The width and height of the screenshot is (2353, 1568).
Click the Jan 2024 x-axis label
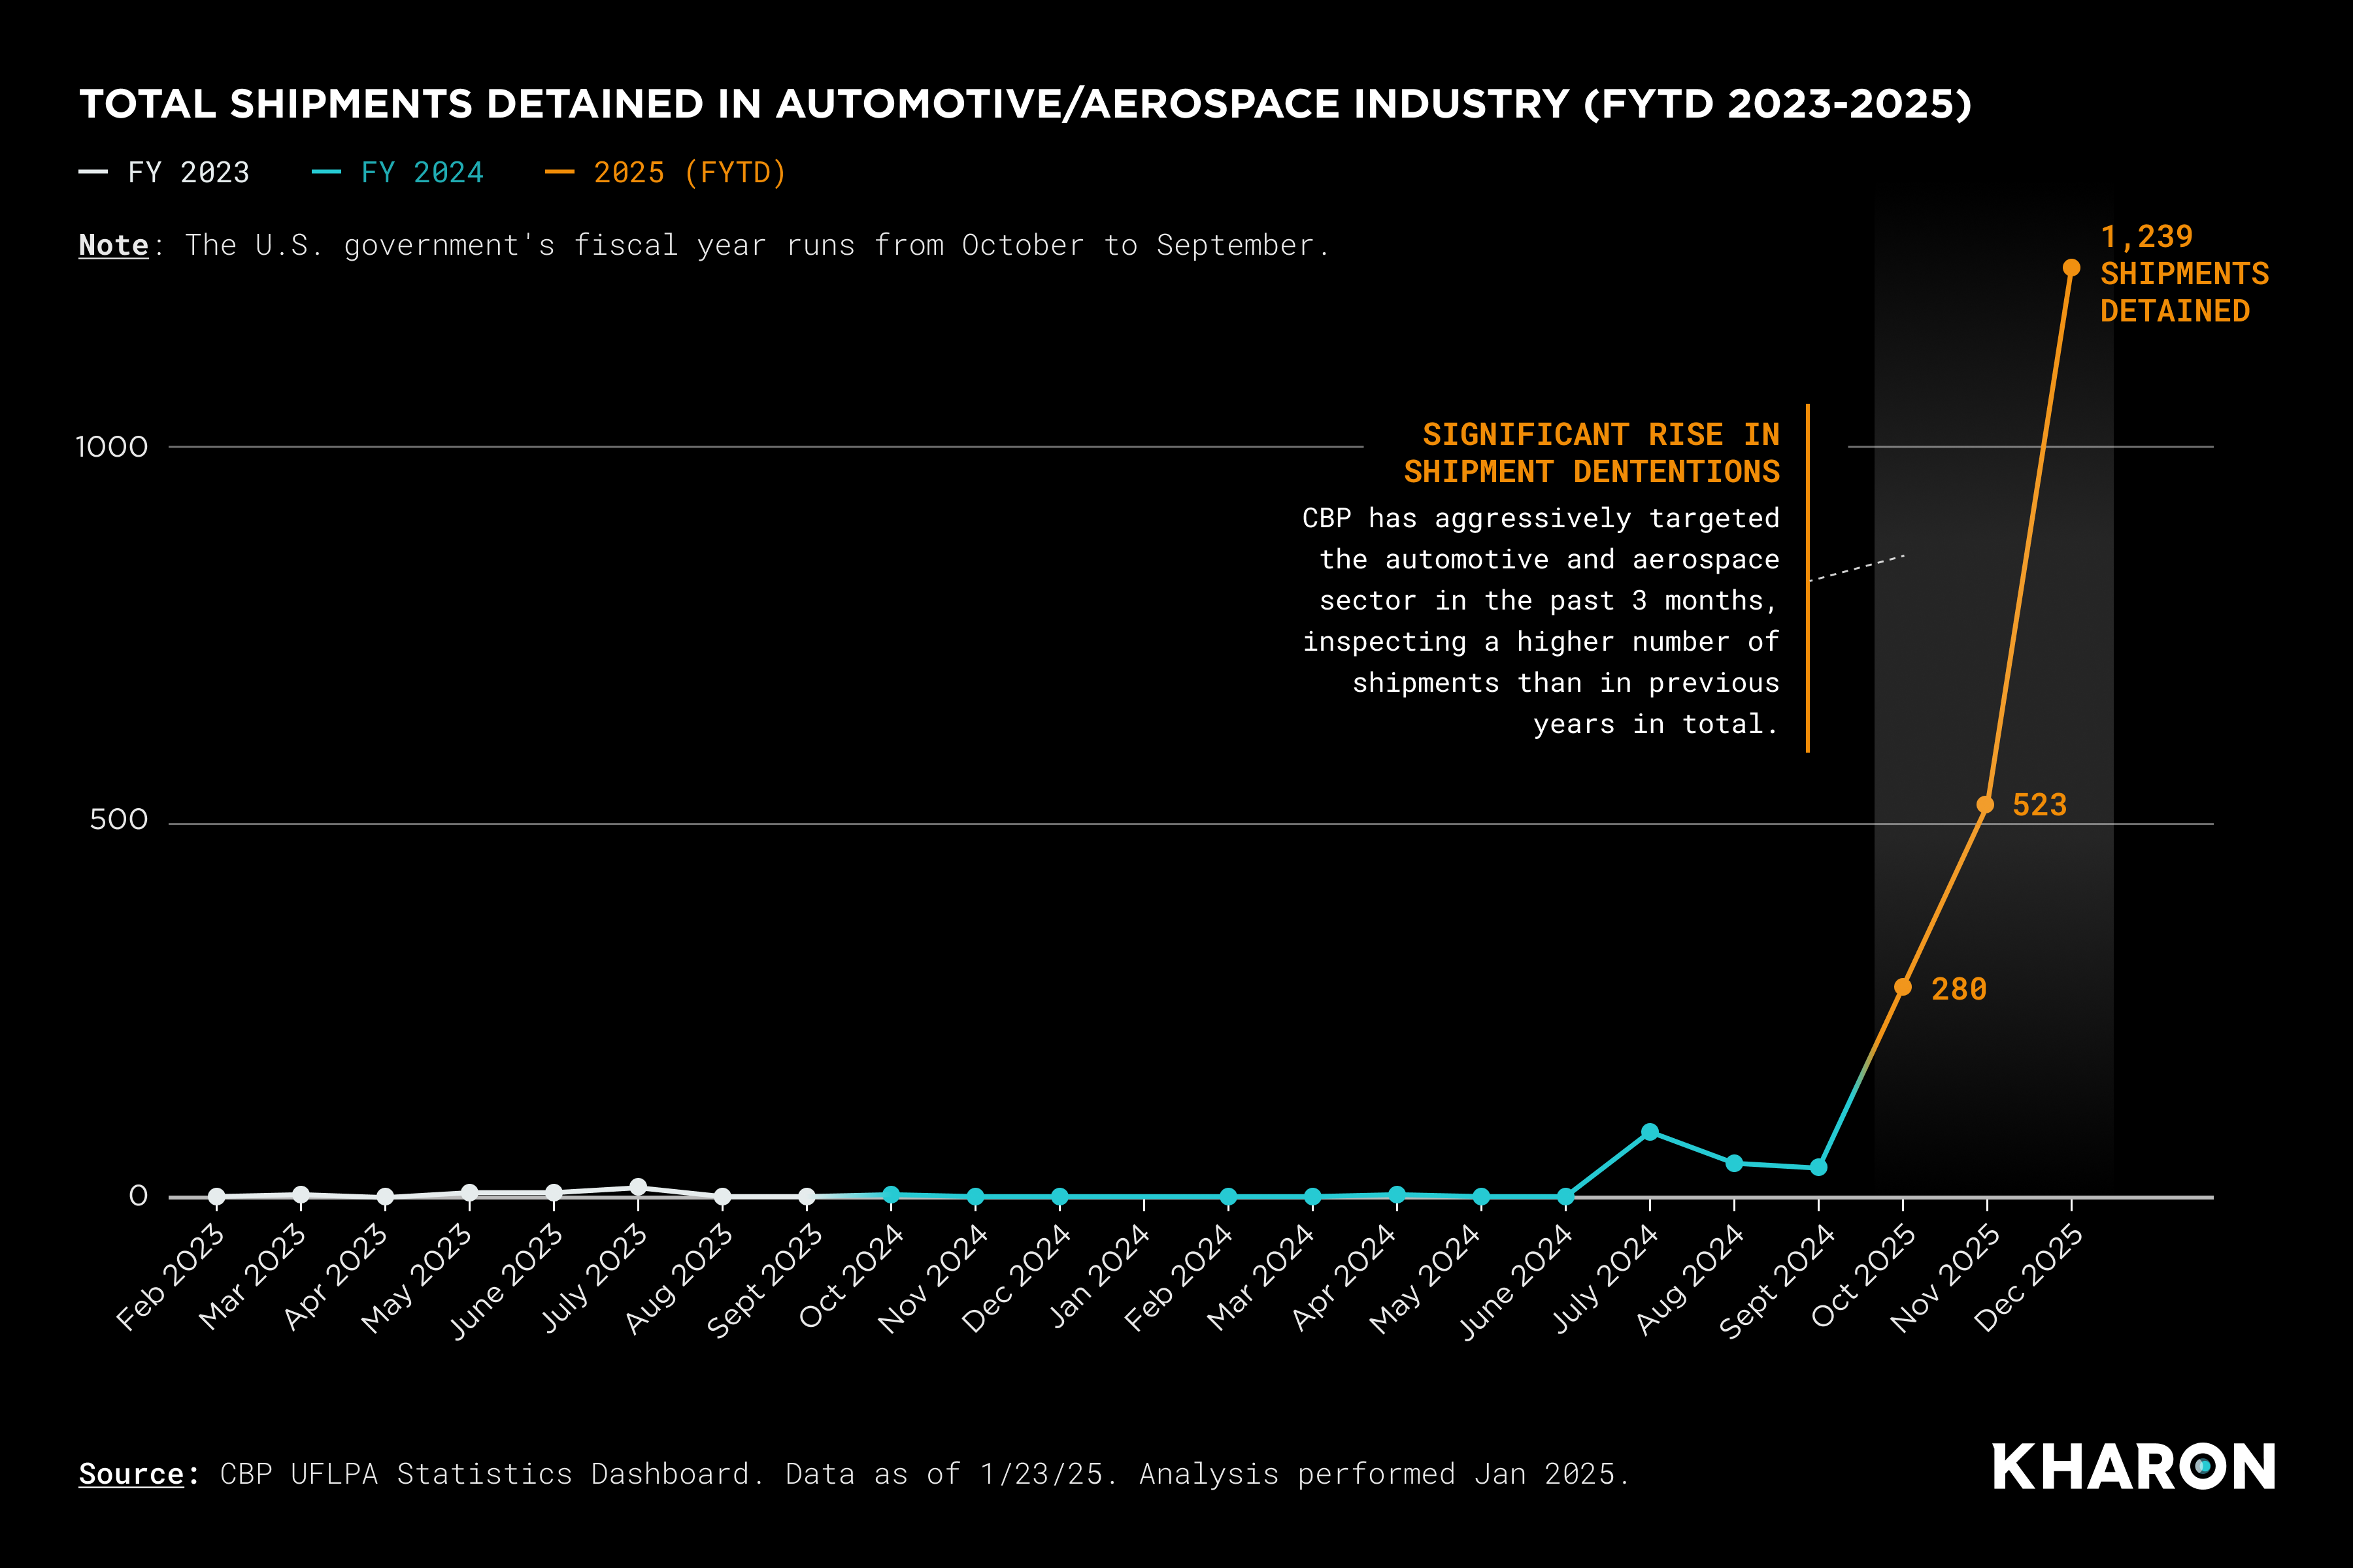tap(1101, 1277)
